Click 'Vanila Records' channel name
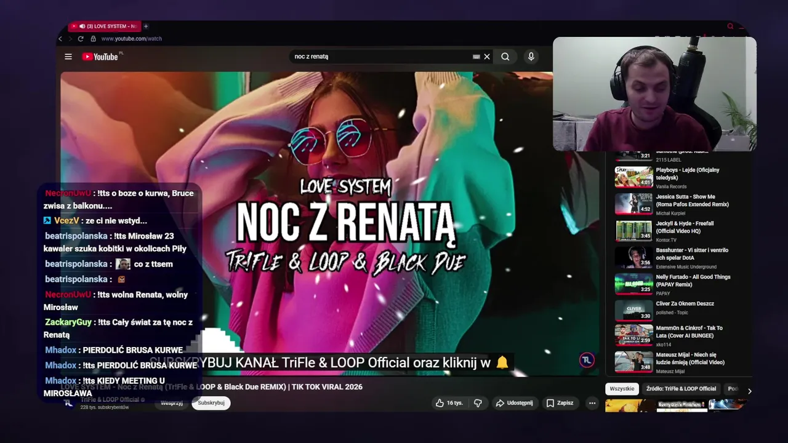Viewport: 788px width, 443px height. coord(671,186)
